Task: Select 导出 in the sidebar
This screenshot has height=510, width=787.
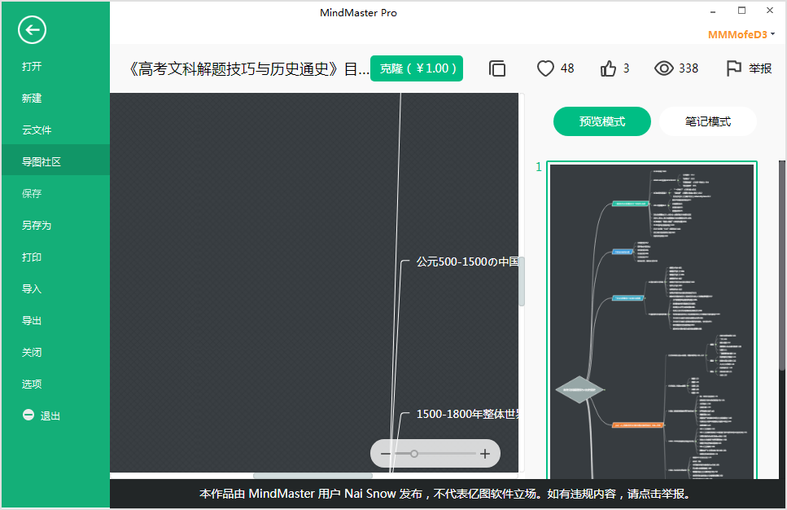Action: click(x=32, y=320)
